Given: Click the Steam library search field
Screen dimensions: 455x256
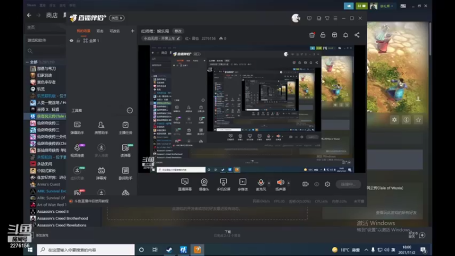Looking at the screenshot, I should click(45, 51).
